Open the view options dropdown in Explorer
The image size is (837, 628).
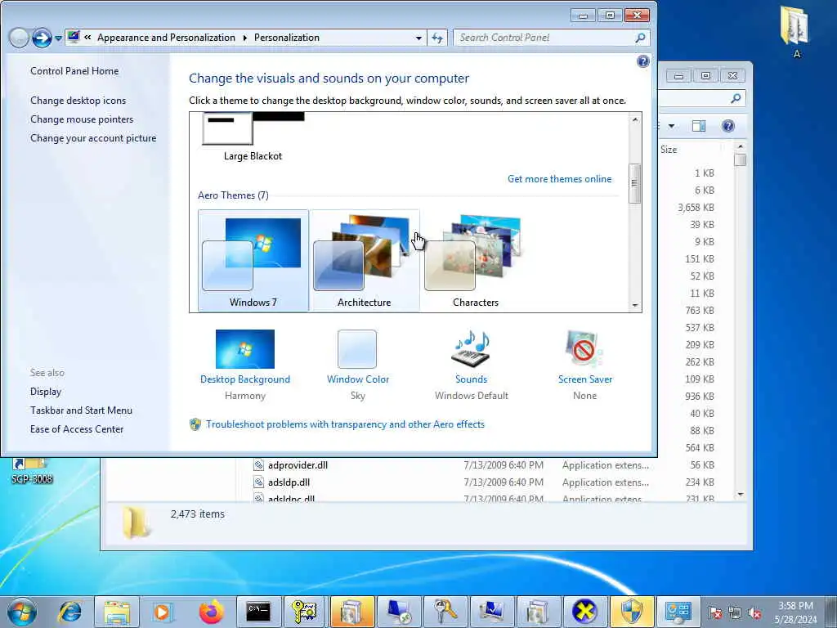pos(672,126)
